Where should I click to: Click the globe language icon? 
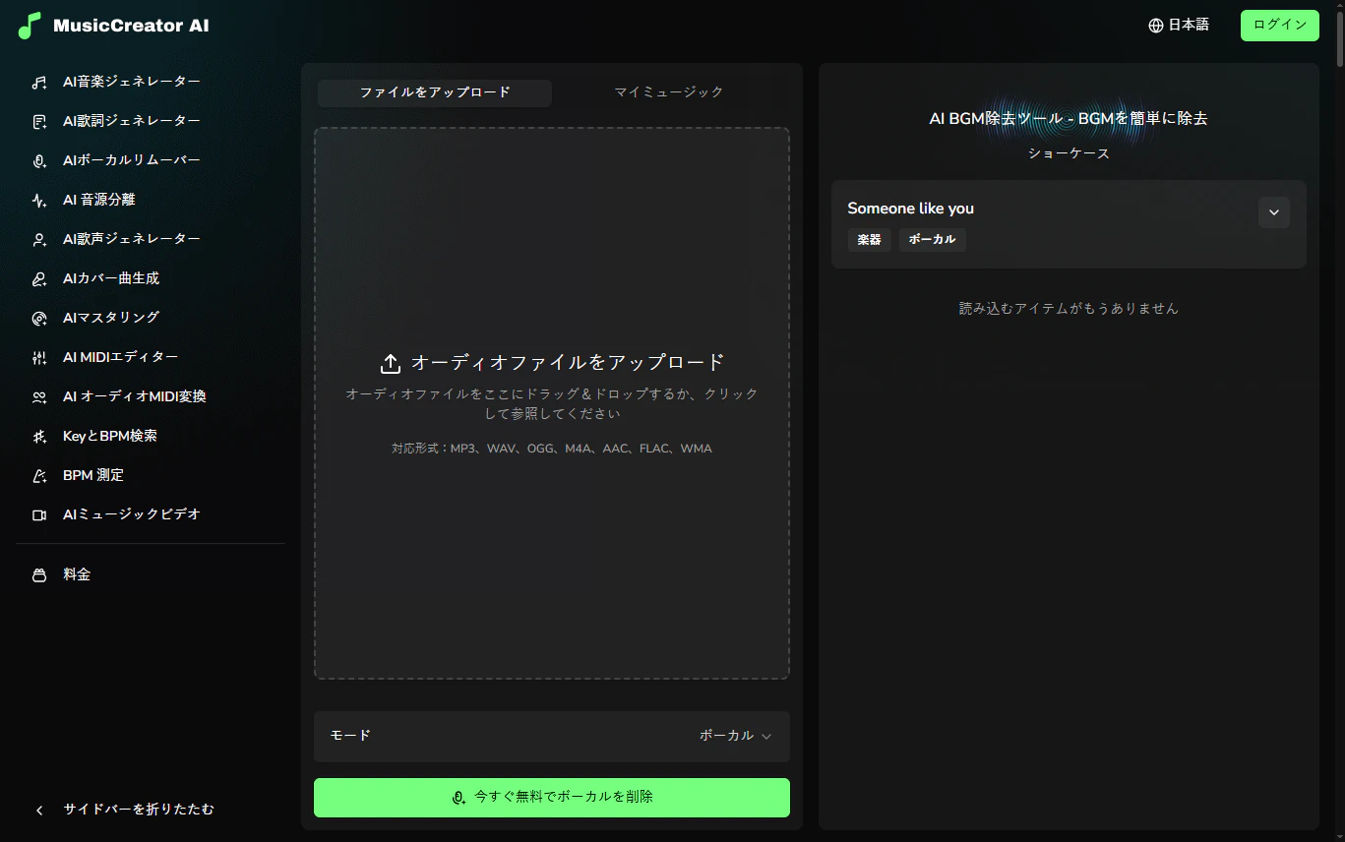tap(1156, 26)
